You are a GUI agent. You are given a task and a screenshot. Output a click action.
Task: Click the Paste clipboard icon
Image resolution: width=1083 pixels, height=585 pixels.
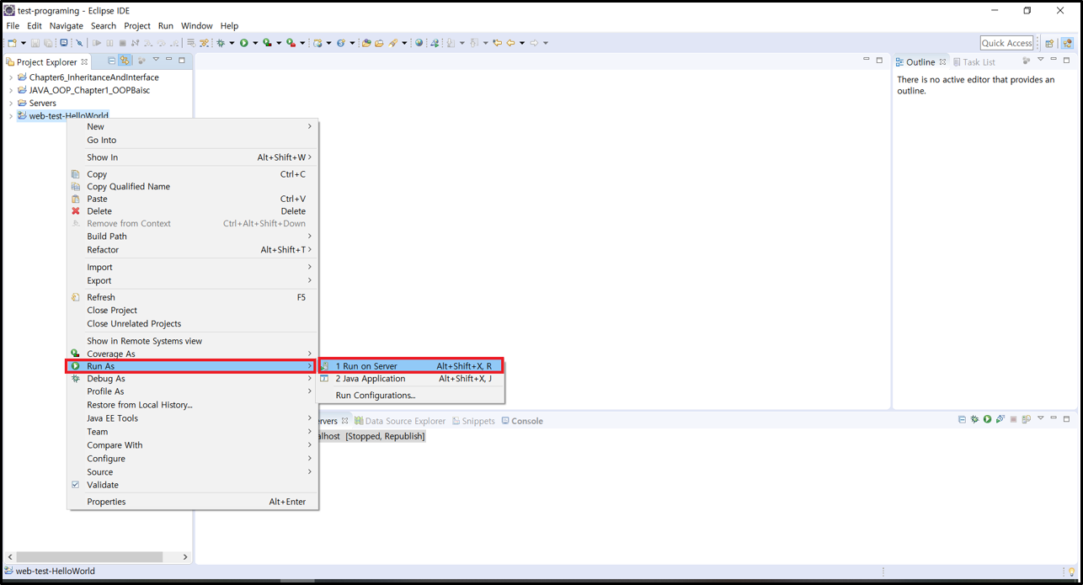pos(76,199)
